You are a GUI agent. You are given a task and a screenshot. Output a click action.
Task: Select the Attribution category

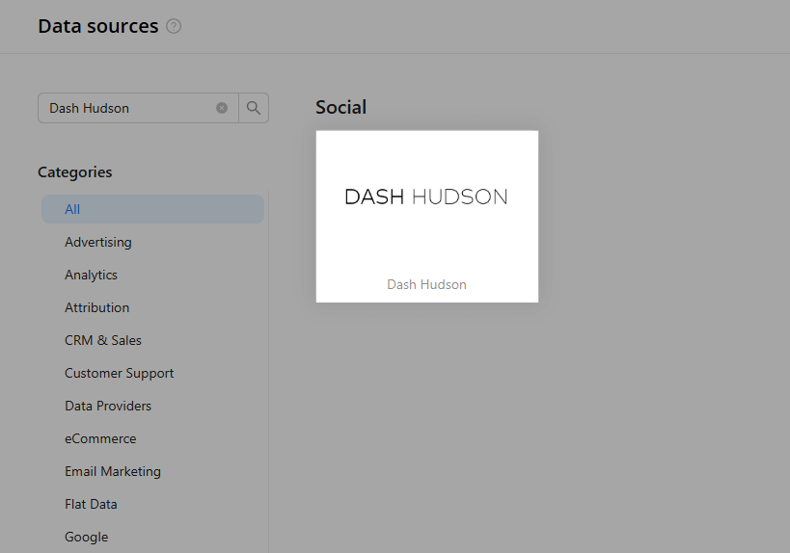[96, 307]
